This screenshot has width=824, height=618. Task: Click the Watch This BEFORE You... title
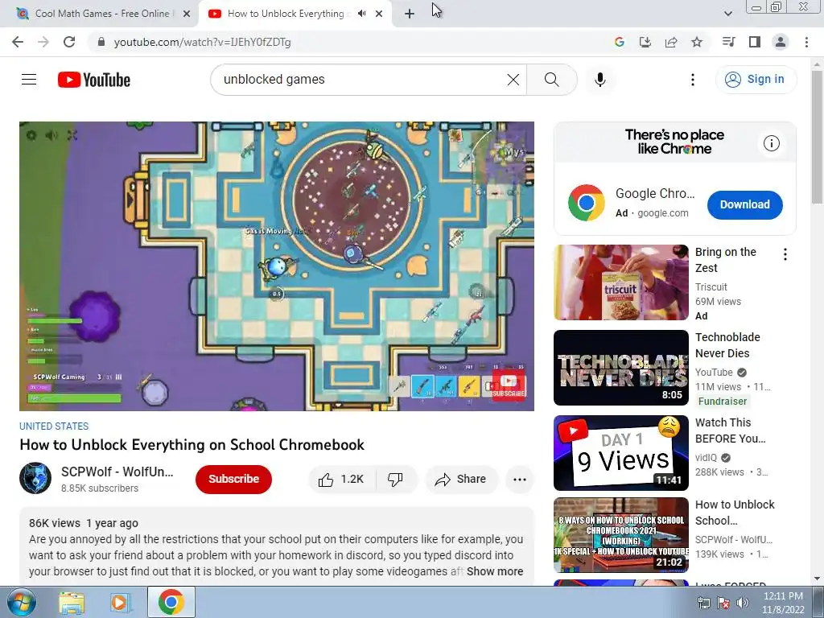tap(731, 431)
